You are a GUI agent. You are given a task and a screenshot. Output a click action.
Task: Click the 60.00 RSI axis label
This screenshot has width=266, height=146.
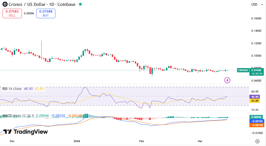click(x=255, y=92)
